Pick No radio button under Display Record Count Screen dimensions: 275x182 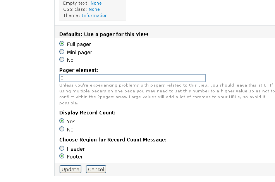pos(62,129)
